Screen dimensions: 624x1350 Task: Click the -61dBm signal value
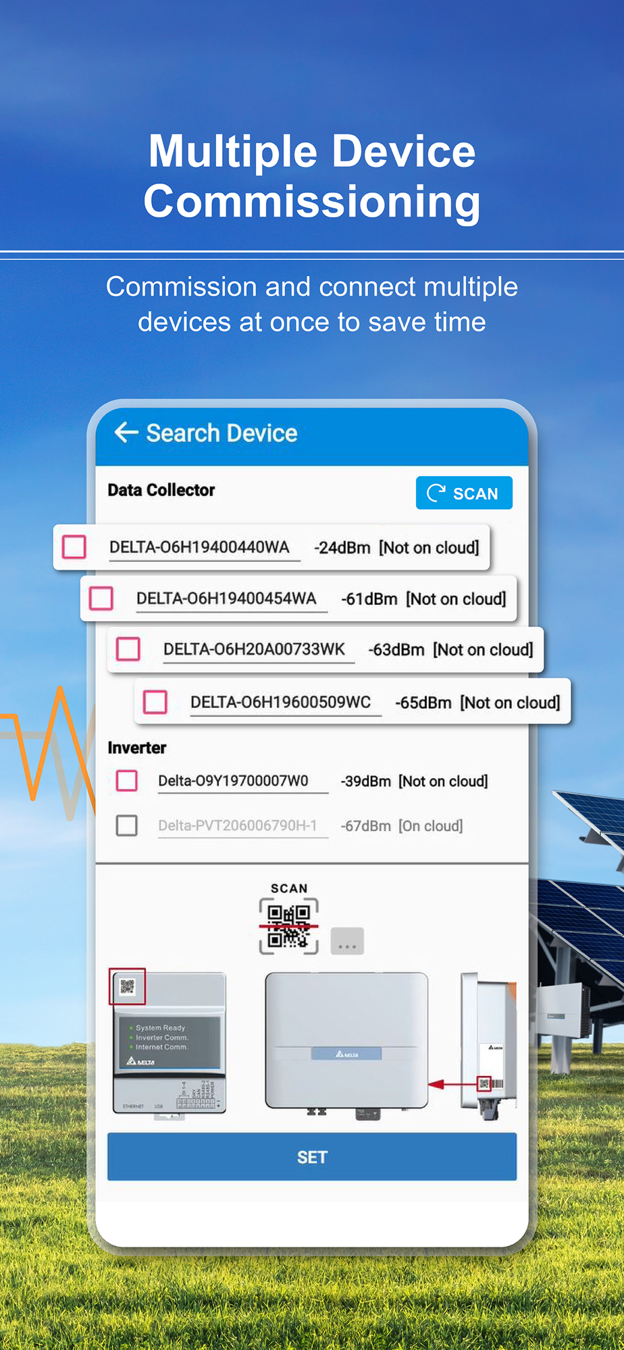click(369, 599)
